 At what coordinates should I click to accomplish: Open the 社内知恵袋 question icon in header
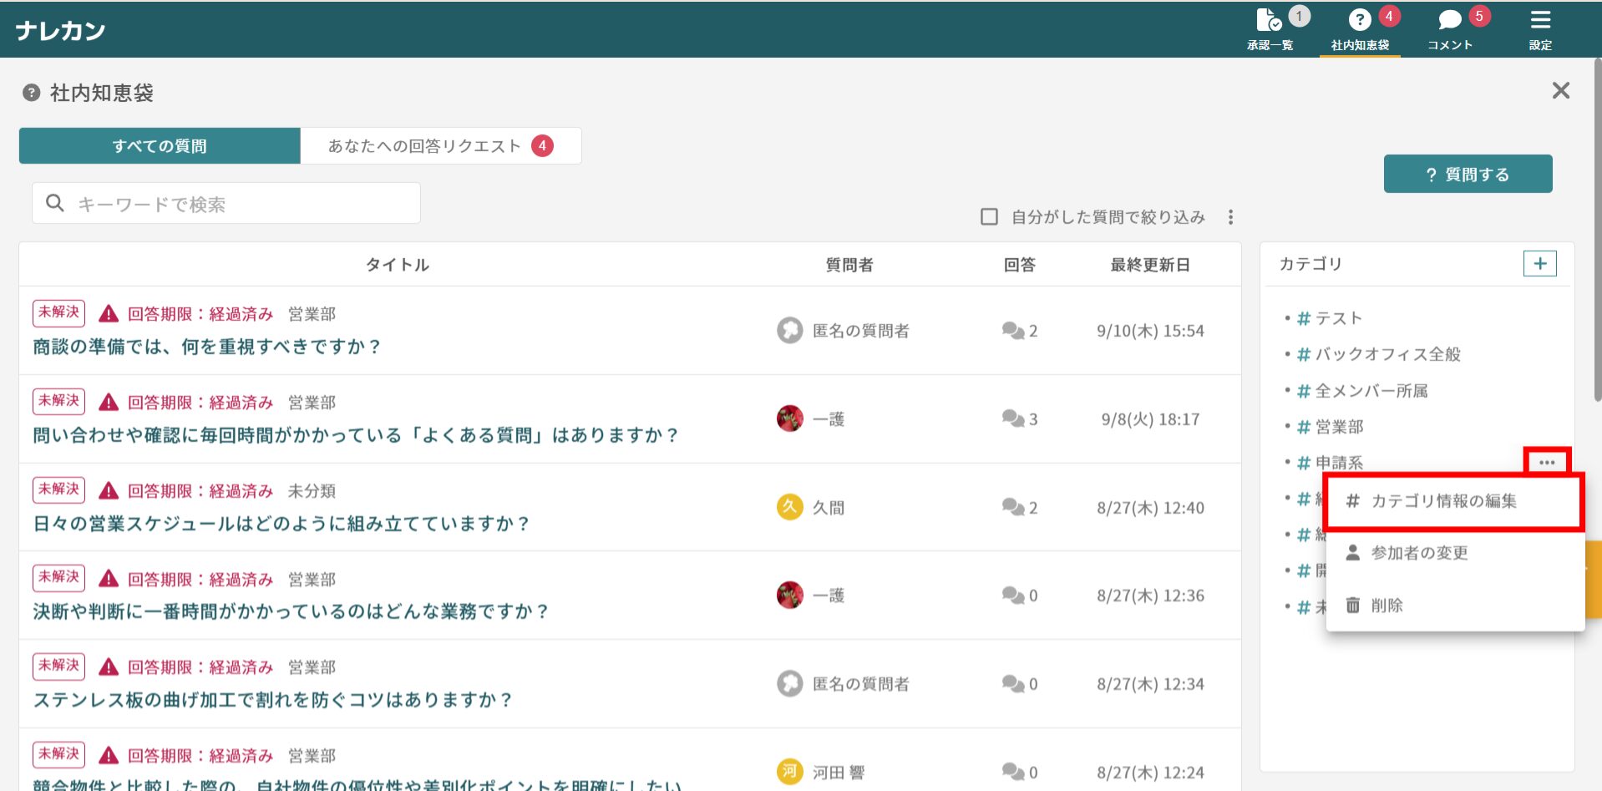1360,28
